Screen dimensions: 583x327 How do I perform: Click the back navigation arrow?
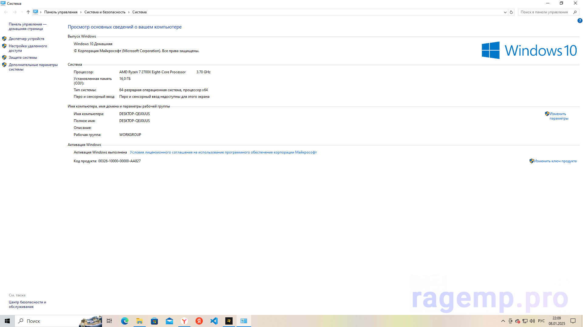pos(6,12)
